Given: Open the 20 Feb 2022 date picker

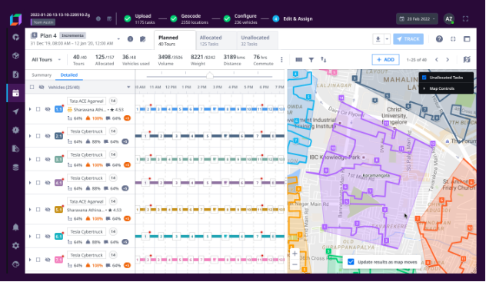Looking at the screenshot, I should 417,19.
